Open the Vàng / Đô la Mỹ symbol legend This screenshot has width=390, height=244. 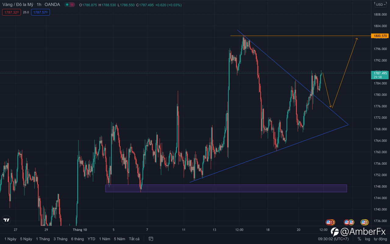[18, 5]
